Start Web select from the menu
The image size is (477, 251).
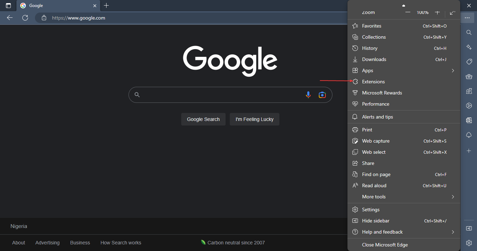404,152
